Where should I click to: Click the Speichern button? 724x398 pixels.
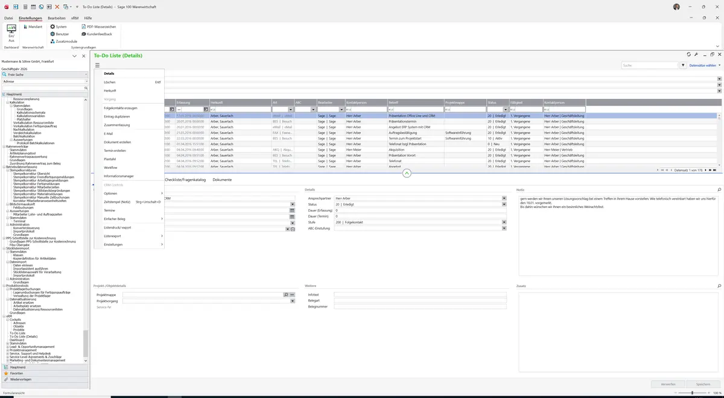click(703, 384)
